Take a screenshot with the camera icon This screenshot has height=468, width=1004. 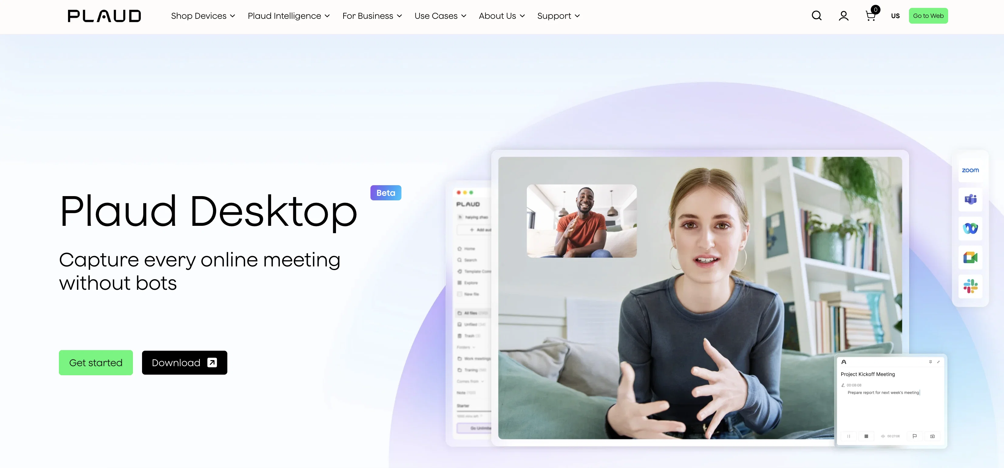pos(932,436)
